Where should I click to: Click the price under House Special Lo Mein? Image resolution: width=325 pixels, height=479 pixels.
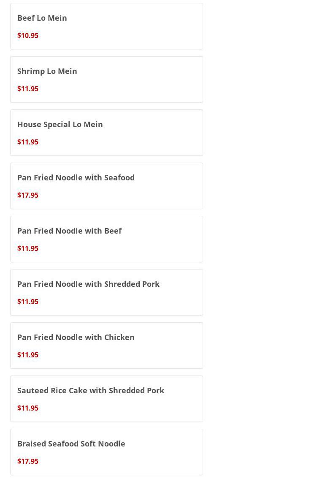(28, 142)
